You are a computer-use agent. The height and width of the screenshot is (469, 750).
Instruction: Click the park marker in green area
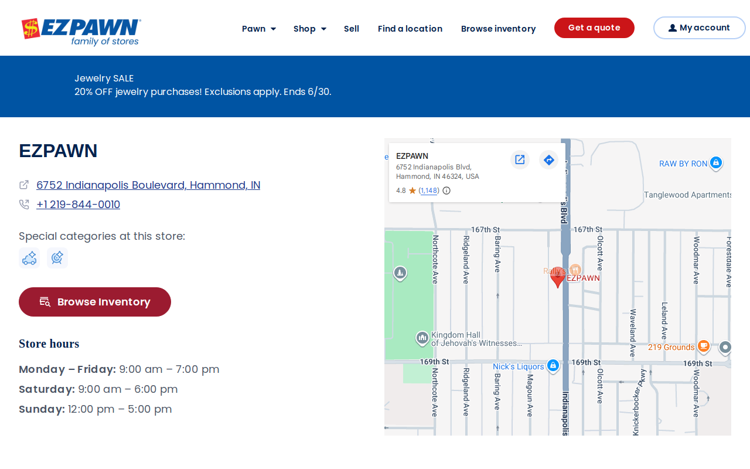(x=400, y=273)
